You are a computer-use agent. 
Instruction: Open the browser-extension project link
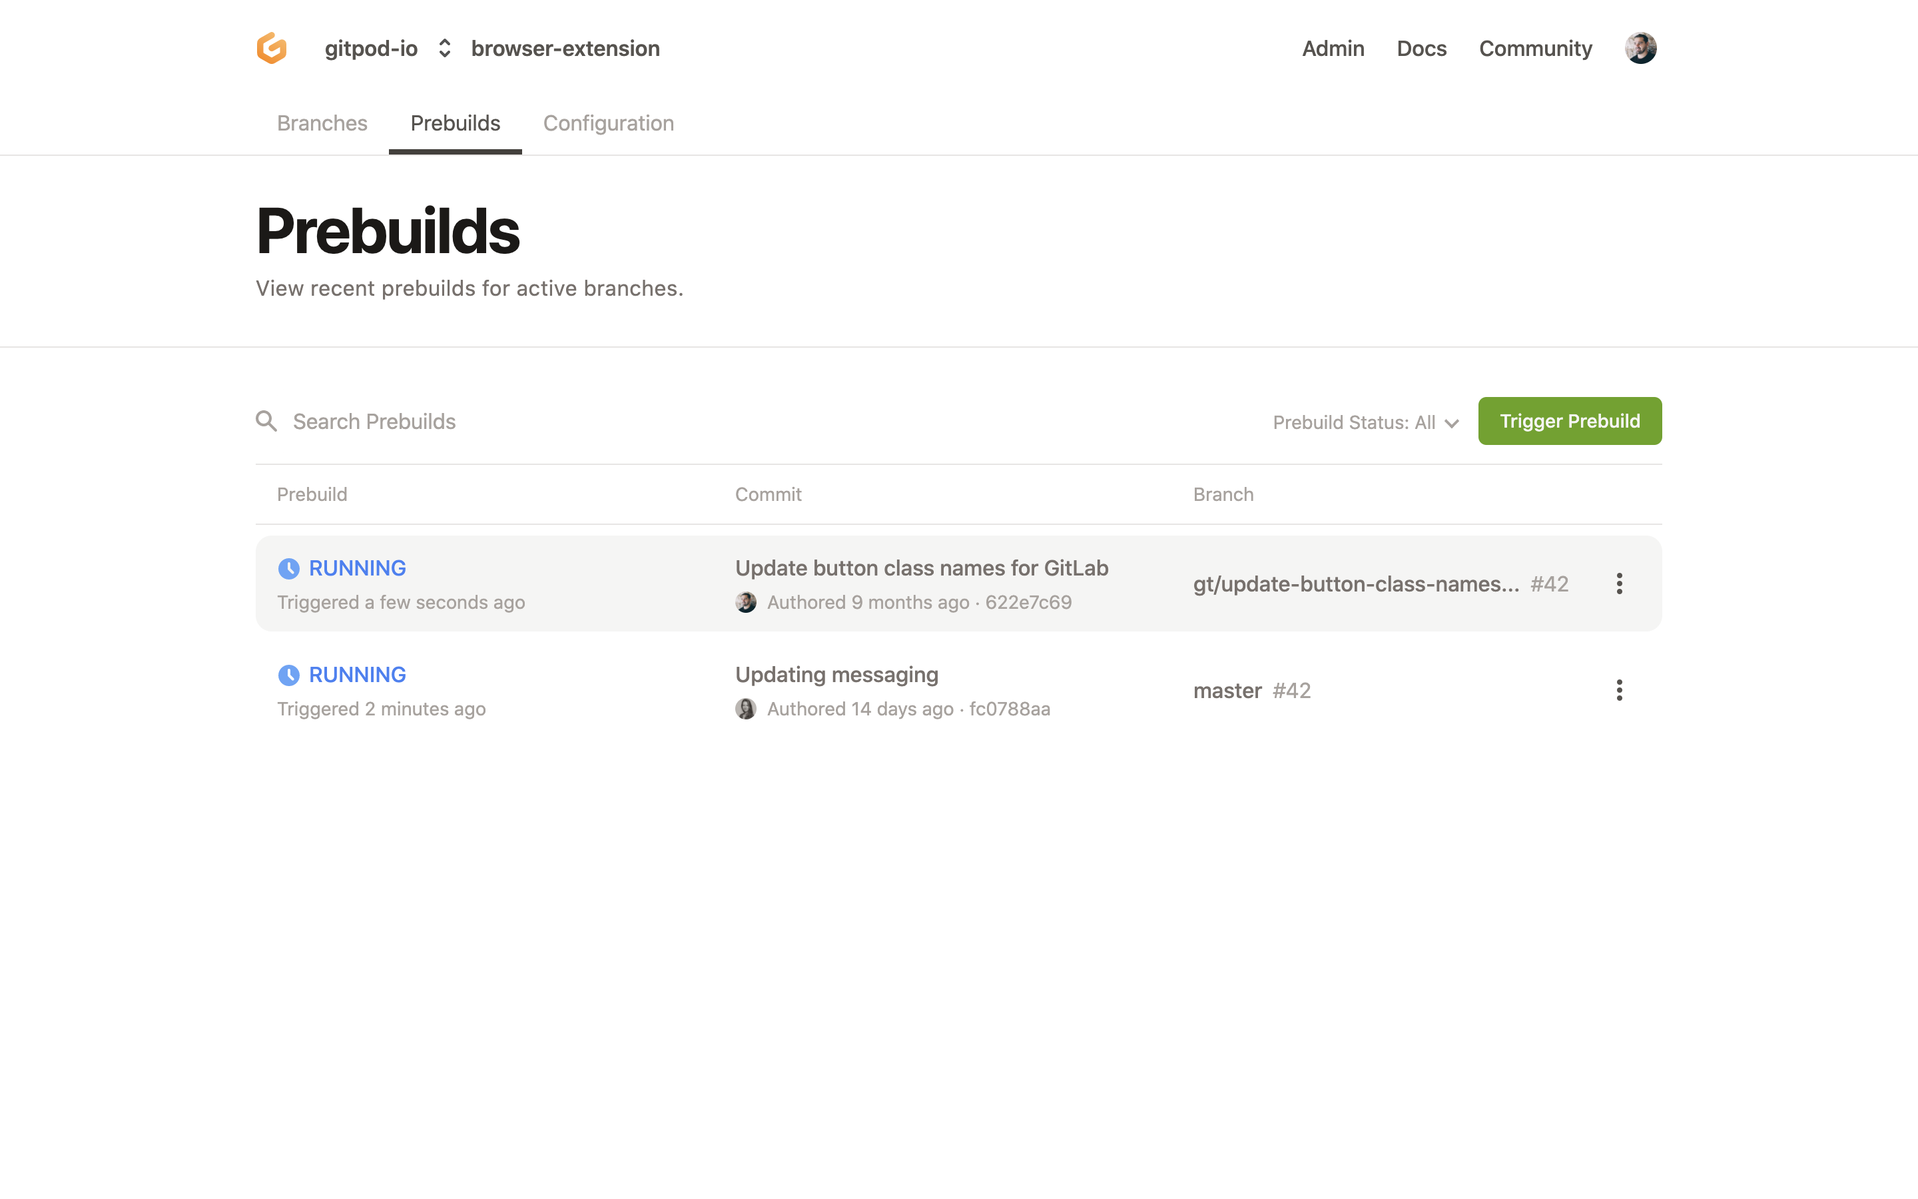pyautogui.click(x=565, y=49)
